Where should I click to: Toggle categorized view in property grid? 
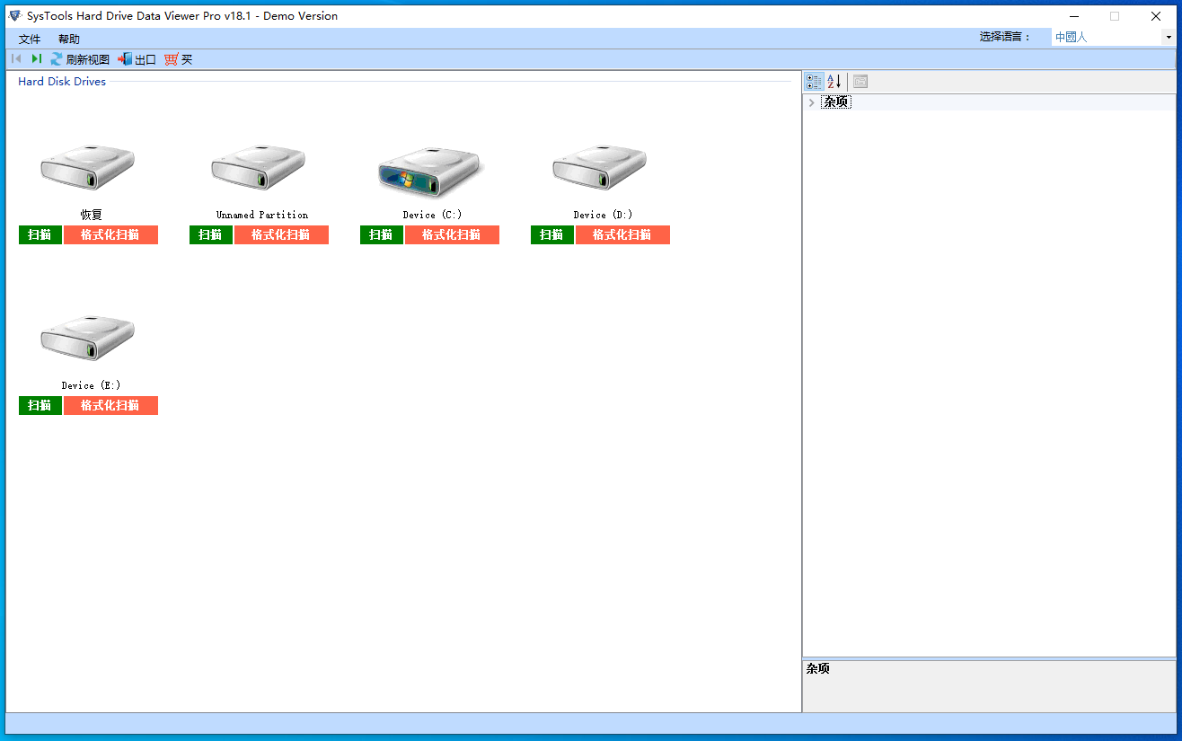click(814, 82)
